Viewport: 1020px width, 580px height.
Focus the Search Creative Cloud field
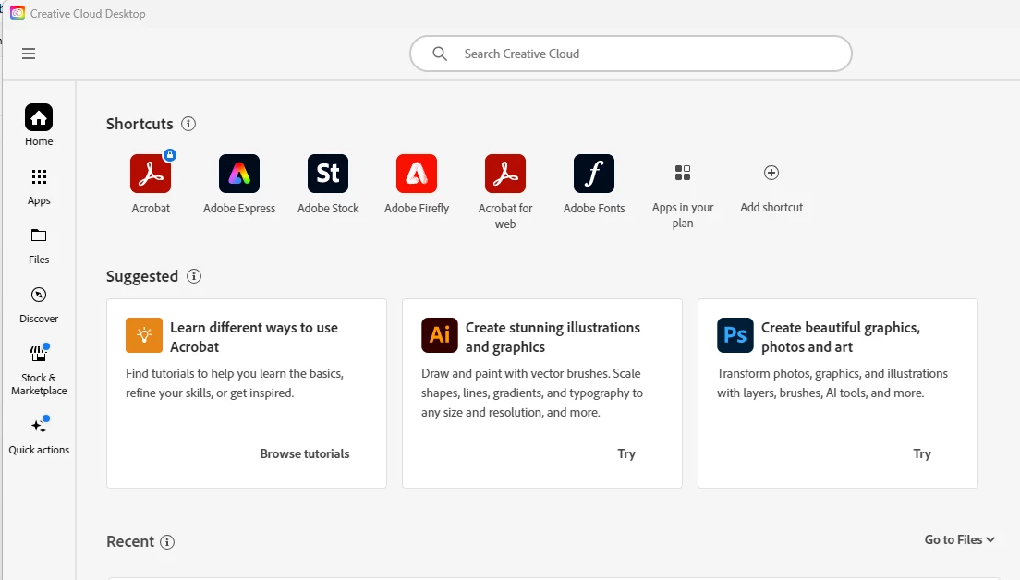(x=630, y=54)
